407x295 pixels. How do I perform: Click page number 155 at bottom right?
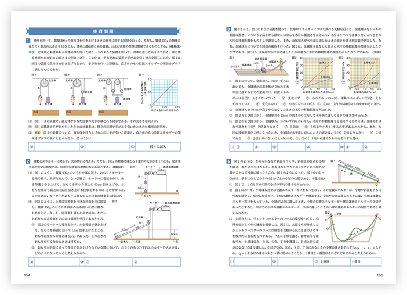point(380,275)
